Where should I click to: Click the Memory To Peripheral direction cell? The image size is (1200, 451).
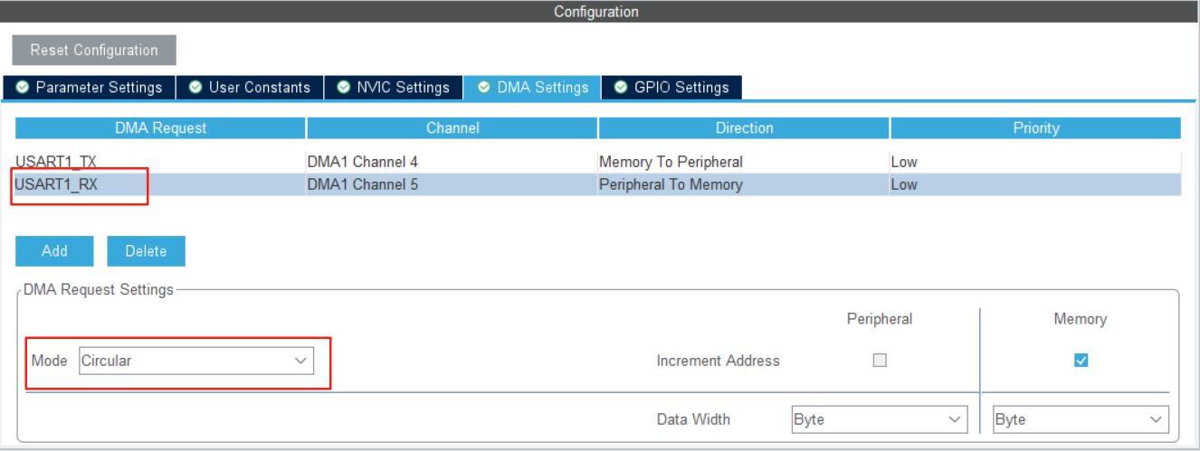pos(744,162)
